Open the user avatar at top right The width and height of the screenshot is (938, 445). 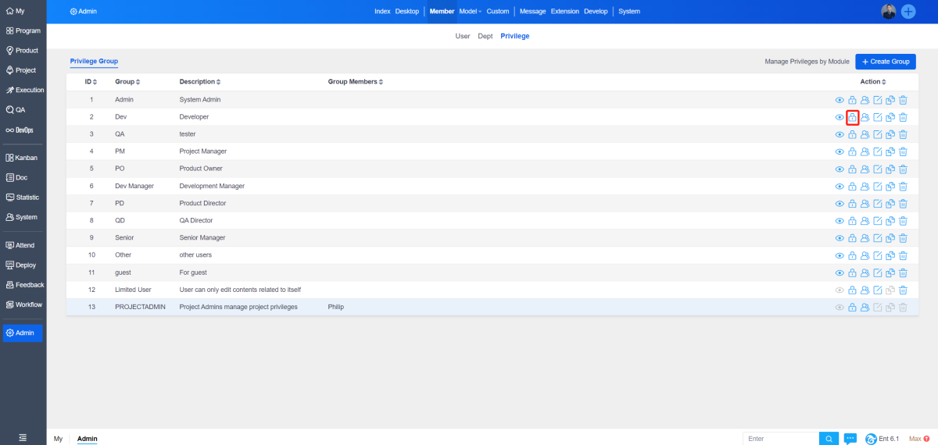coord(888,12)
